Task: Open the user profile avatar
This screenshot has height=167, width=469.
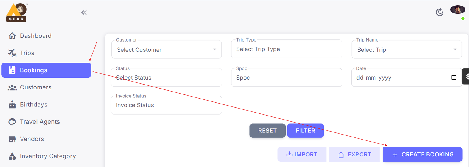Action: [458, 10]
